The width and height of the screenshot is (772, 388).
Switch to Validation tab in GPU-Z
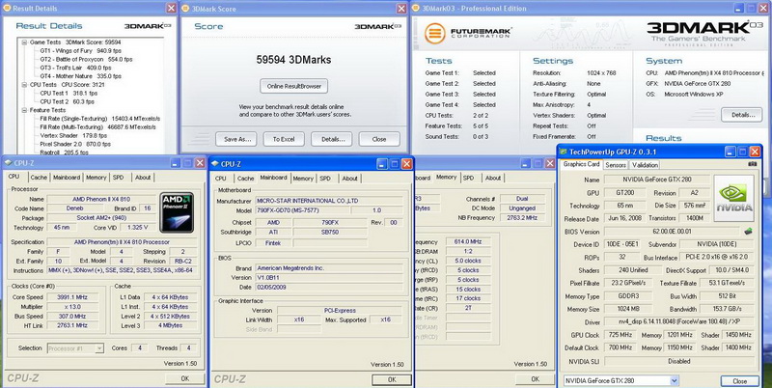pyautogui.click(x=645, y=165)
